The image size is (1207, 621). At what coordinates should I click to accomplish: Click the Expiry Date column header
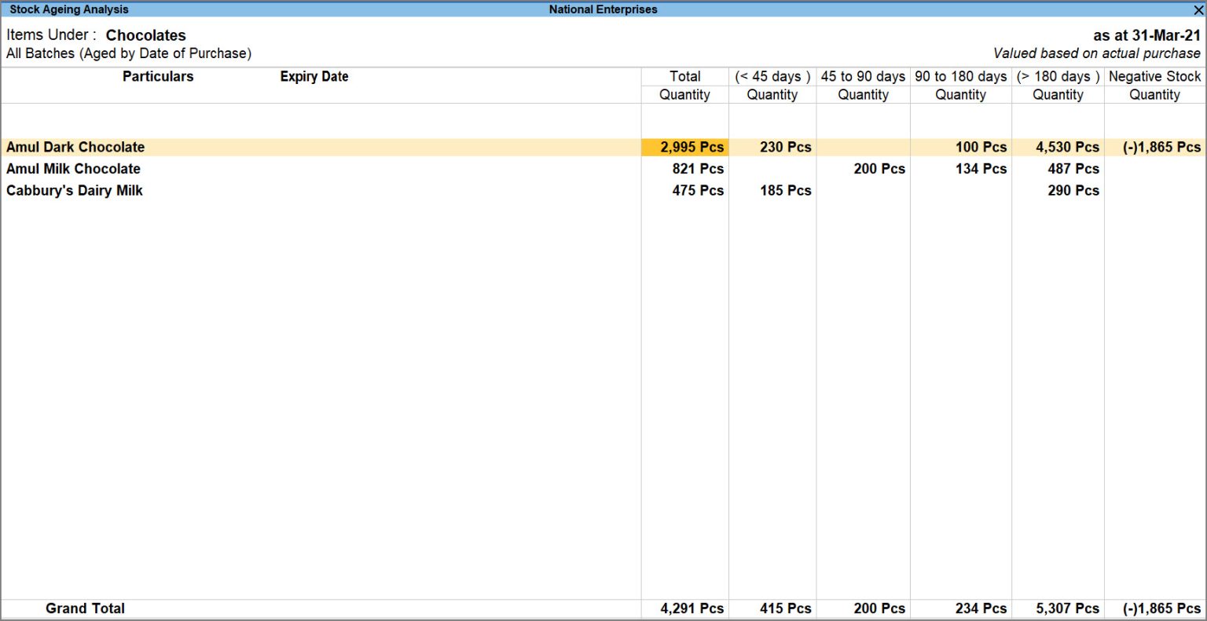coord(314,76)
